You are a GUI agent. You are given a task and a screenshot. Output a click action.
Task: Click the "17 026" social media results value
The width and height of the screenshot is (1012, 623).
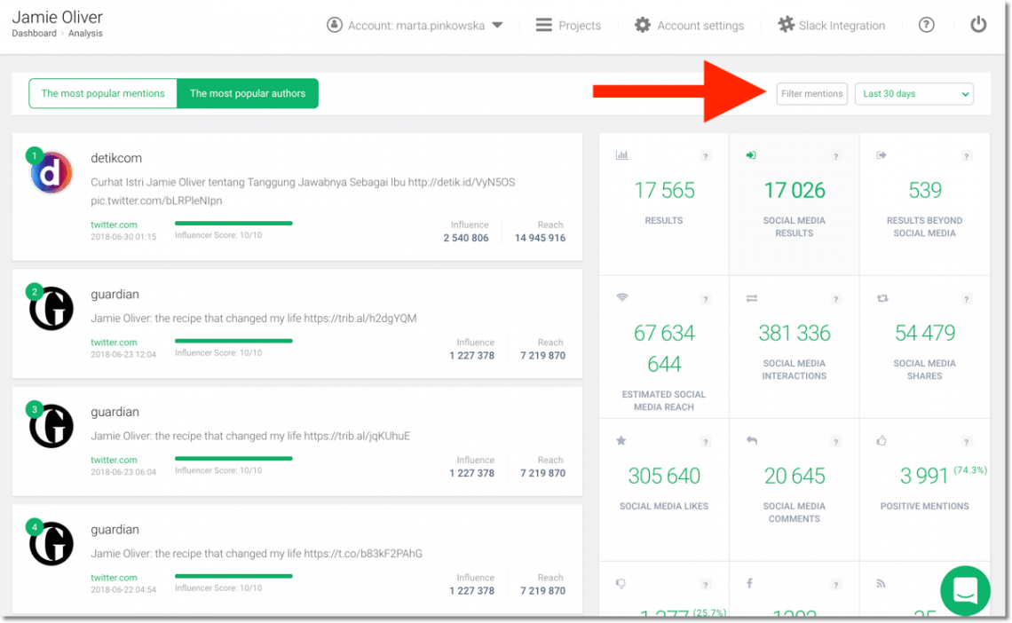795,190
